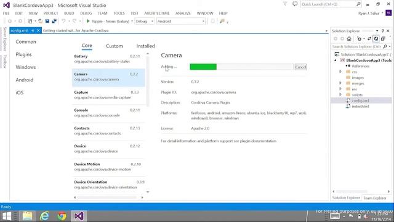Viewport: 394px width, 222px height.
Task: Open the TOOLS menu
Action: point(119,13)
